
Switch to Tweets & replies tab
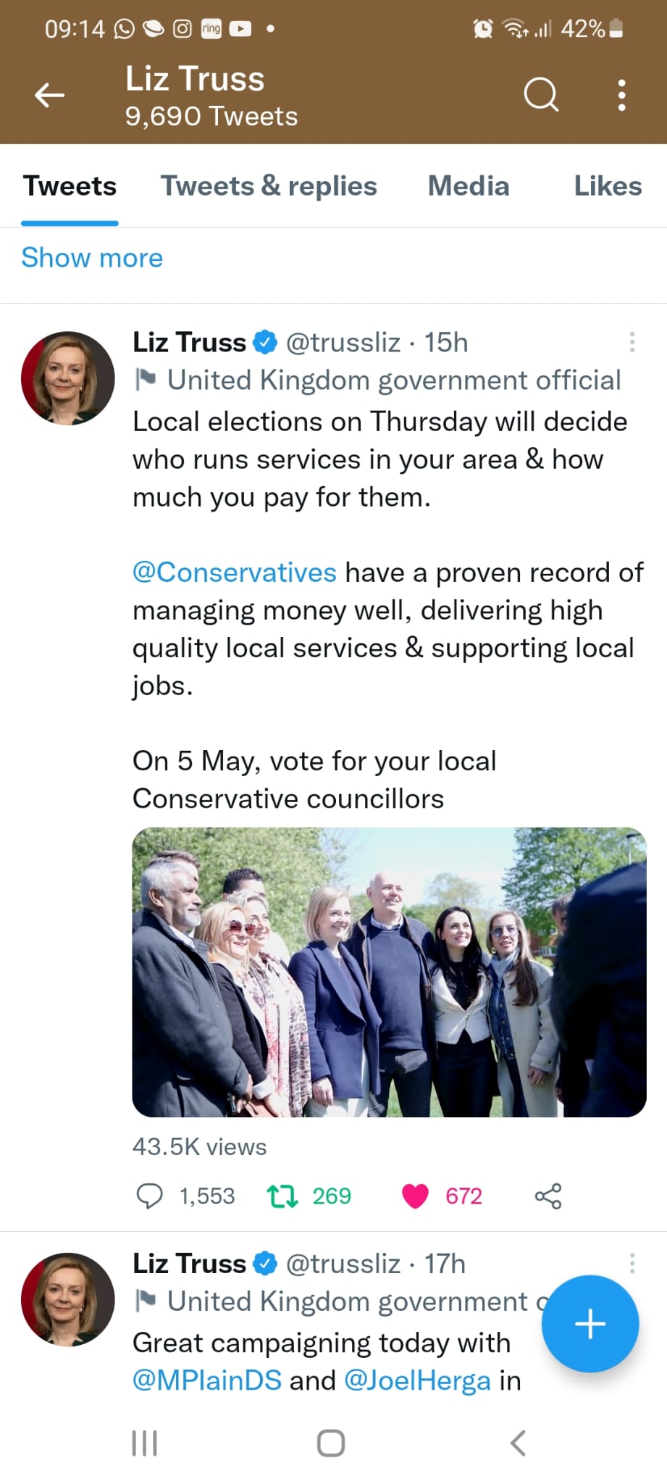269,186
